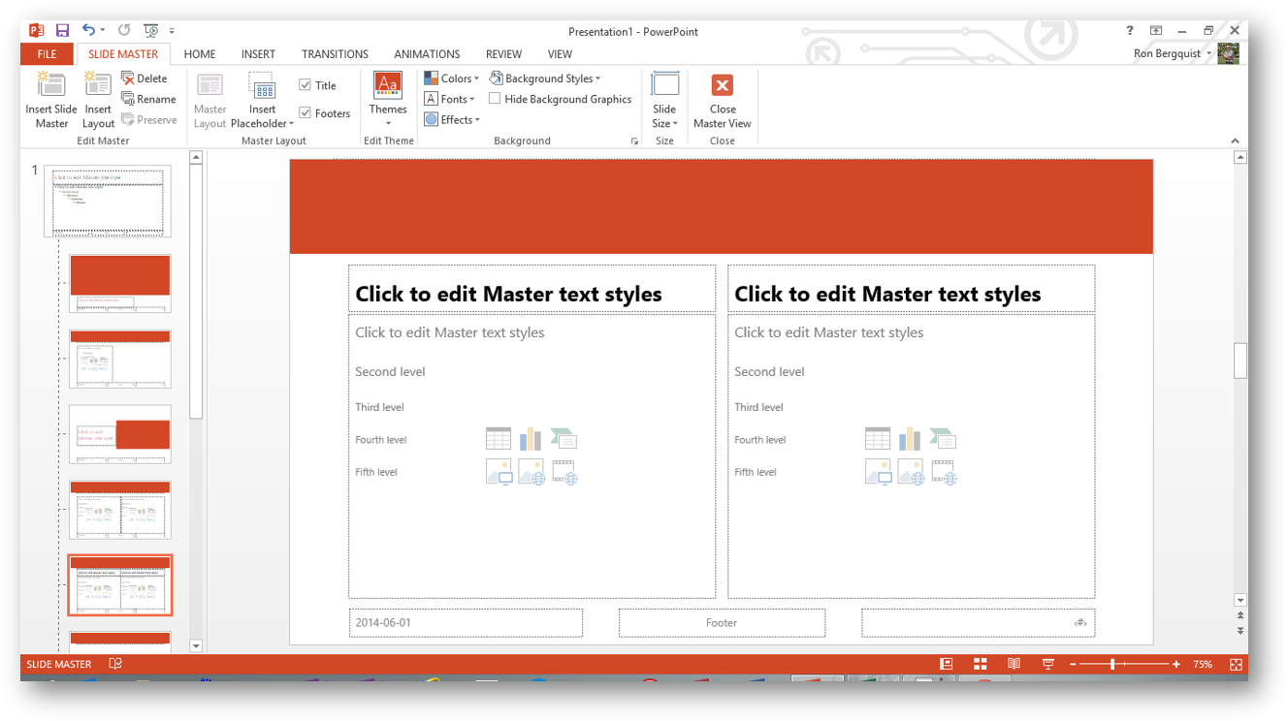Open Background Styles dropdown
The width and height of the screenshot is (1288, 721).
pos(545,78)
